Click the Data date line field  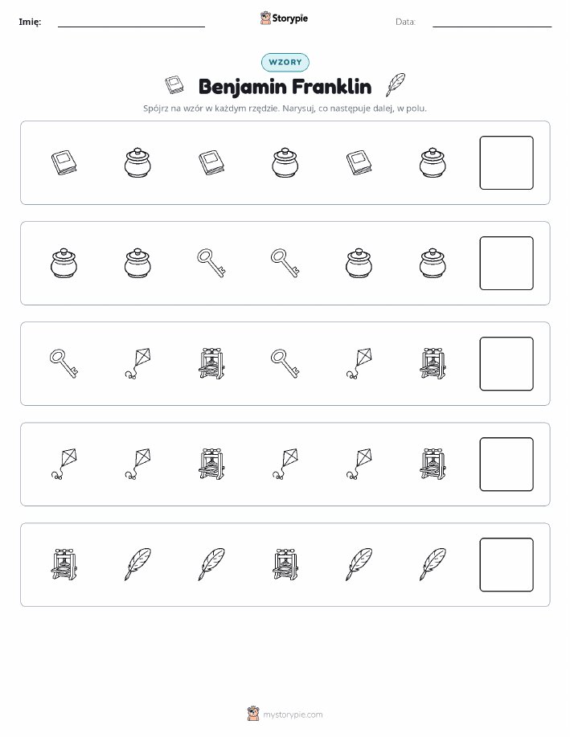click(492, 22)
